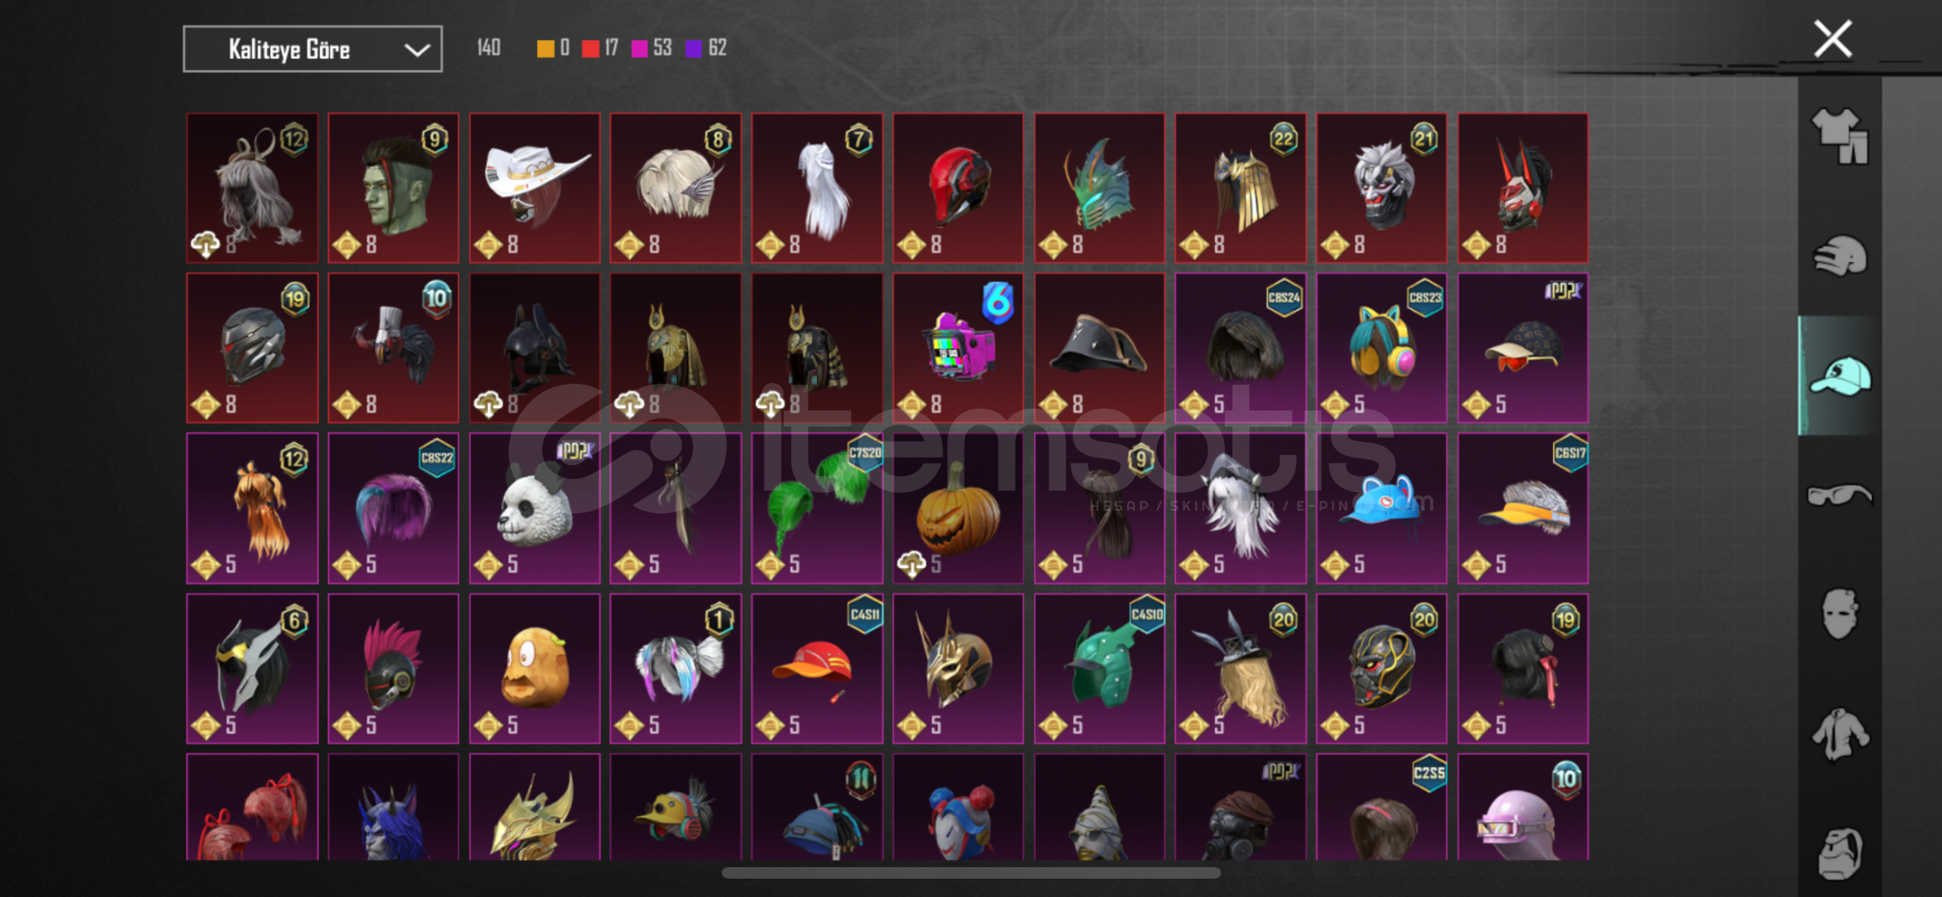
Task: Select the white cowboy hat item
Action: click(534, 188)
